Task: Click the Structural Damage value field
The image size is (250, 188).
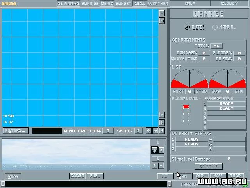Action: 229,159
